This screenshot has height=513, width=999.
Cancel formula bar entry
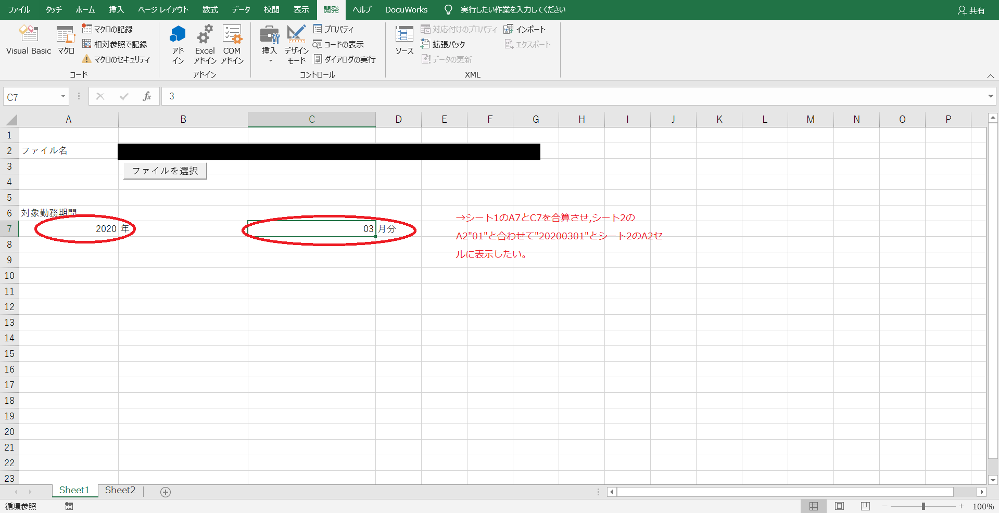[x=100, y=96]
